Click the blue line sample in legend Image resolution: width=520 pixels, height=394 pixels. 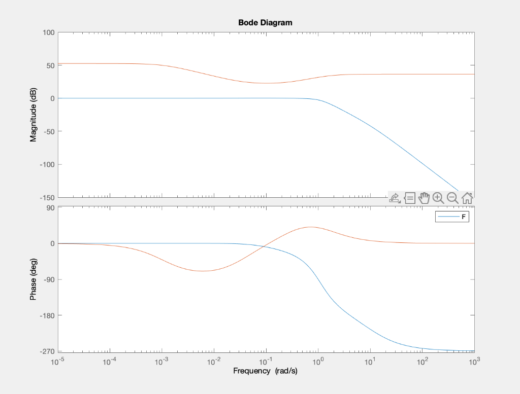point(449,217)
